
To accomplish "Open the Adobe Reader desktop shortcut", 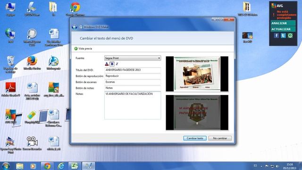I will tap(10, 89).
